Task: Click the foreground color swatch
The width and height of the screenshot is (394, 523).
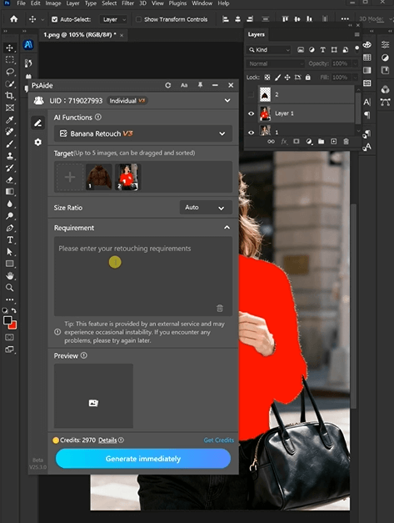Action: (7, 320)
